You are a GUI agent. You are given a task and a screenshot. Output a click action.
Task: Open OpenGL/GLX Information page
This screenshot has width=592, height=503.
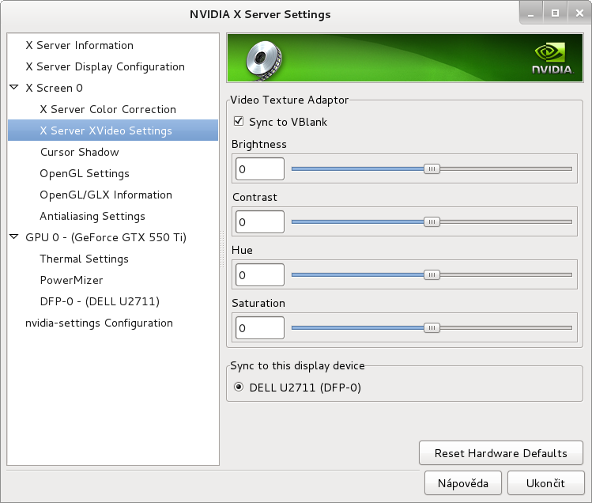pyautogui.click(x=106, y=195)
